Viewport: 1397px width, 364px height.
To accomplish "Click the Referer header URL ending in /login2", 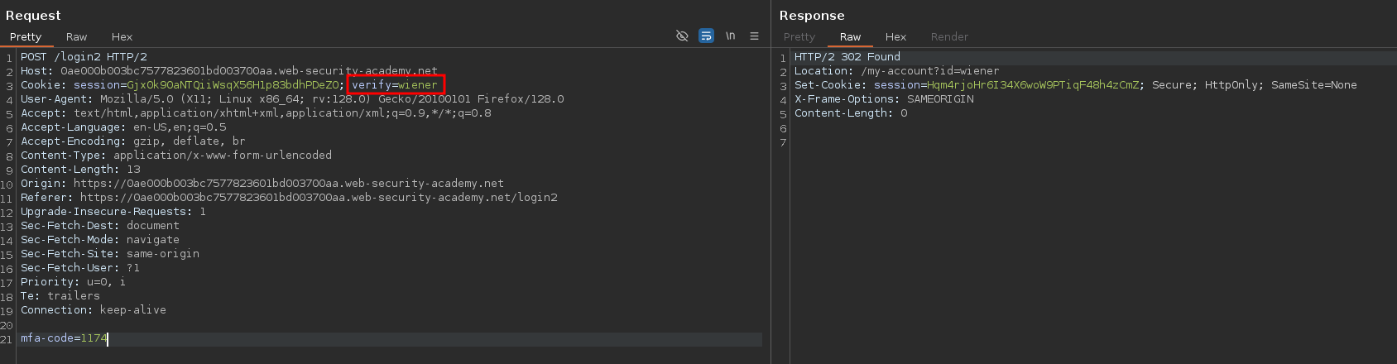I will [319, 198].
